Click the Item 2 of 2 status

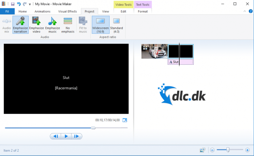(11, 151)
